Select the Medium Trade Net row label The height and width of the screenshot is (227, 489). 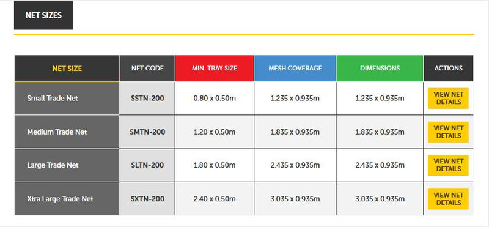(57, 132)
